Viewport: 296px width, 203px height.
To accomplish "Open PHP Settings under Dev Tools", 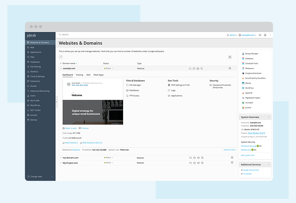I will pos(180,85).
